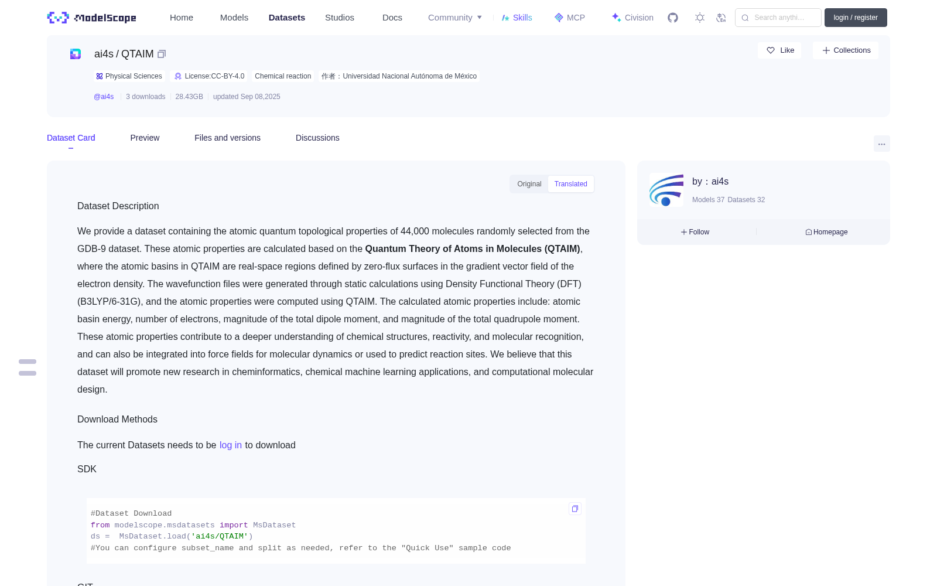Click the License:CC-BY-4.0 tag

click(210, 76)
